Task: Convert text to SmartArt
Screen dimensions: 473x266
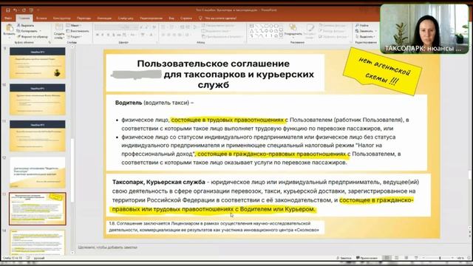Action: pos(222,37)
